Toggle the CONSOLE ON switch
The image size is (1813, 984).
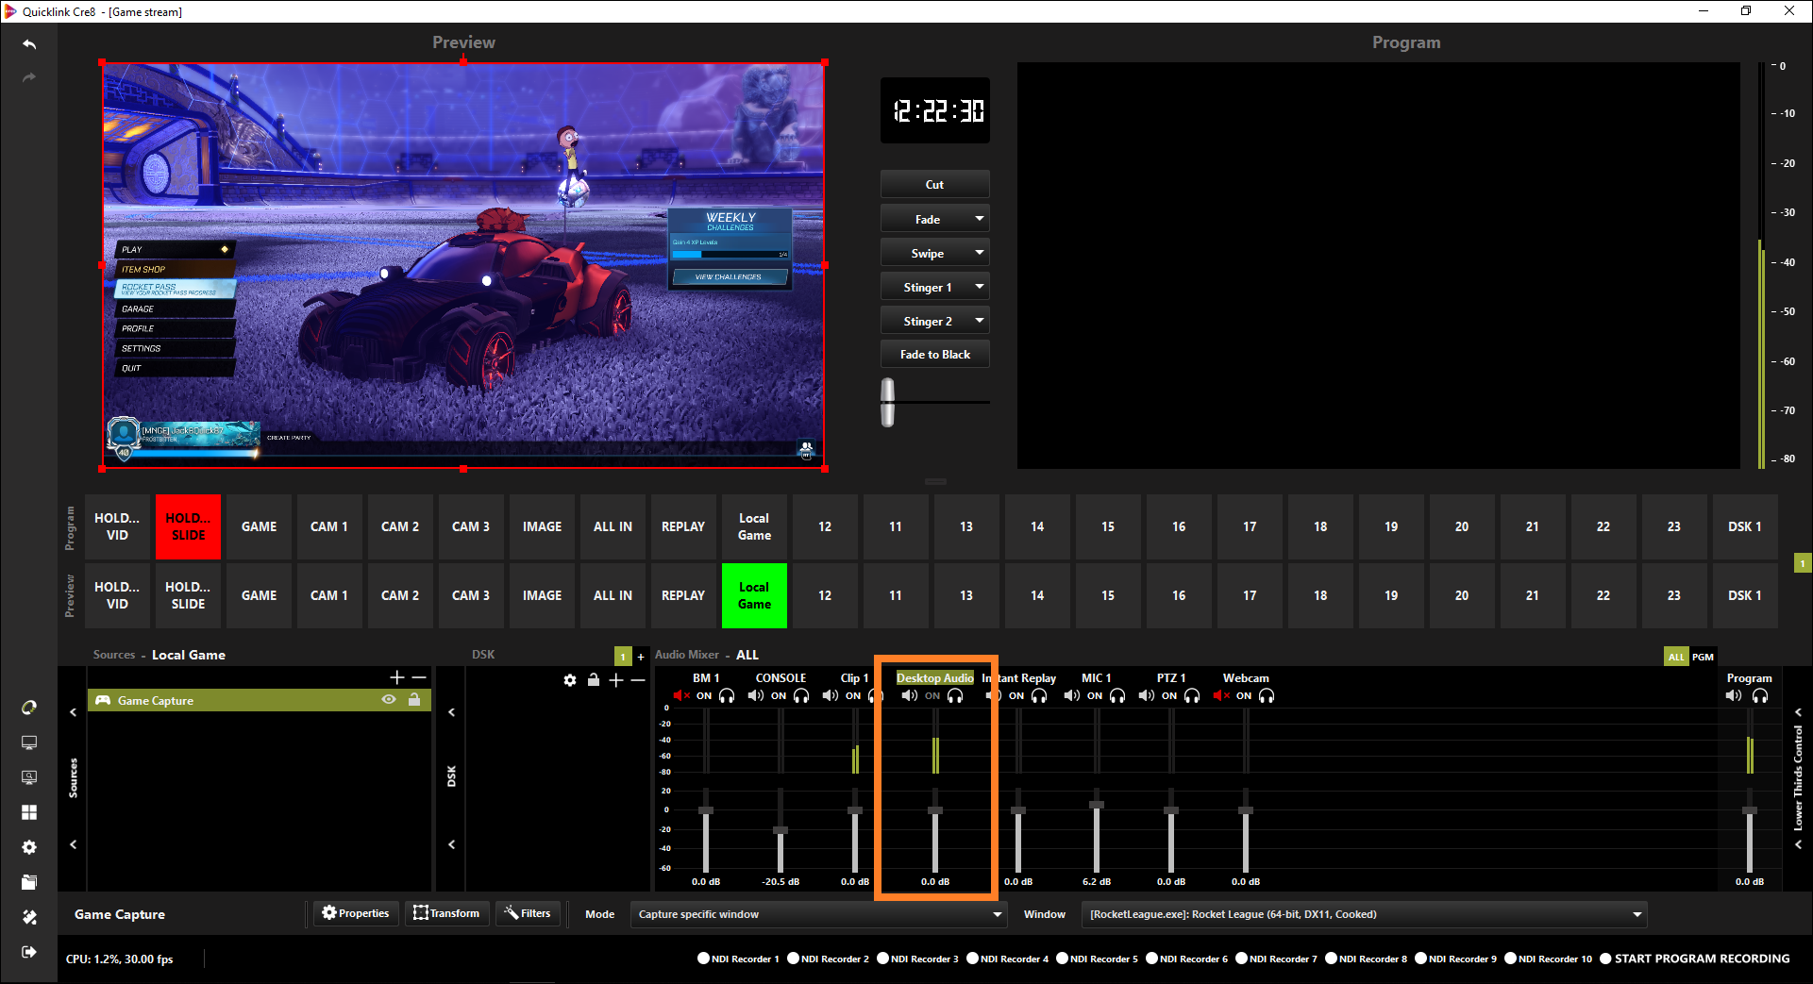(x=779, y=696)
